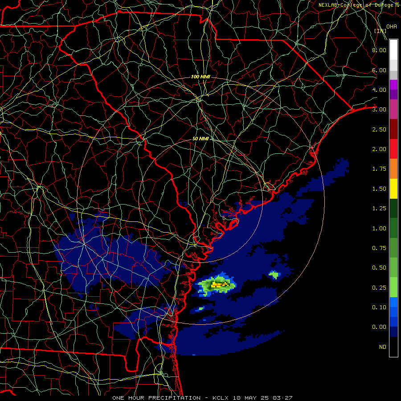This screenshot has width=401, height=401.
Task: Click the [IN] units label
Action: pos(381,31)
